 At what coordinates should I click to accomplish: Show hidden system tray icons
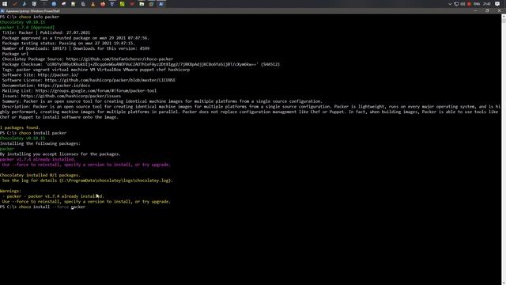(x=450, y=4)
